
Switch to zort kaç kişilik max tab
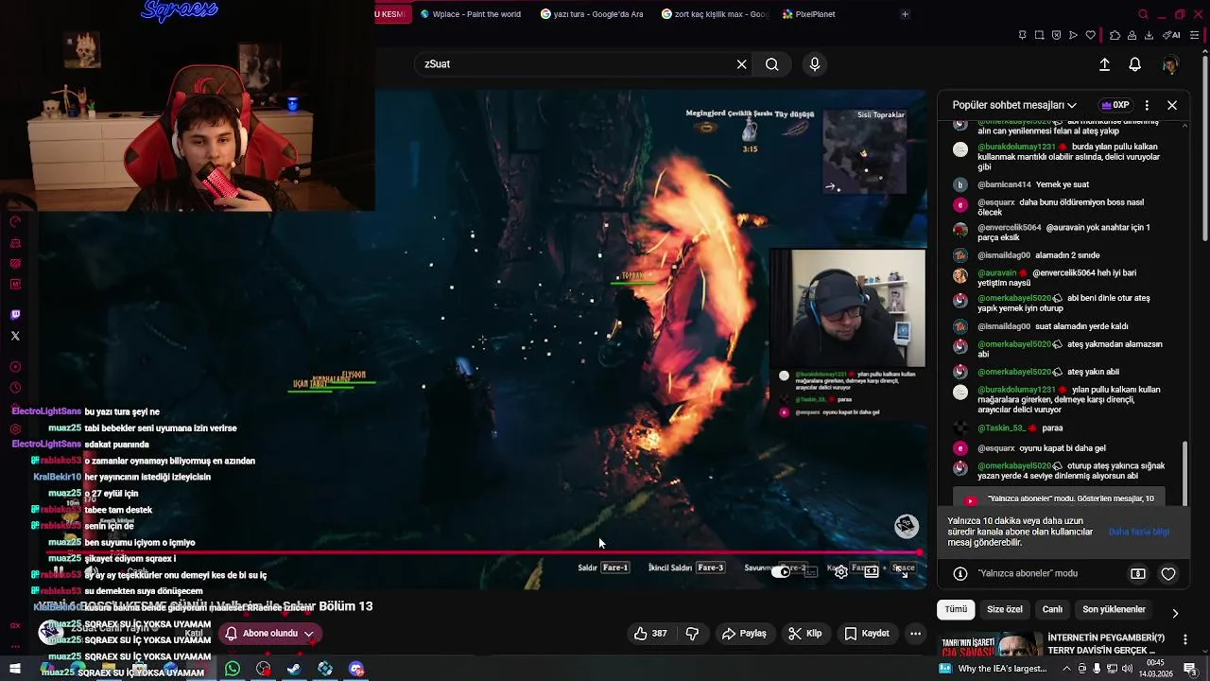[x=715, y=14]
